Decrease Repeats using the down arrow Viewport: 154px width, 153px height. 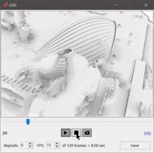point(30,147)
